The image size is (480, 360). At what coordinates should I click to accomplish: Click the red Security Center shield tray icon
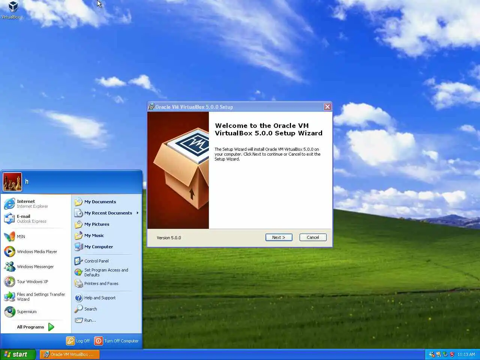click(452, 354)
